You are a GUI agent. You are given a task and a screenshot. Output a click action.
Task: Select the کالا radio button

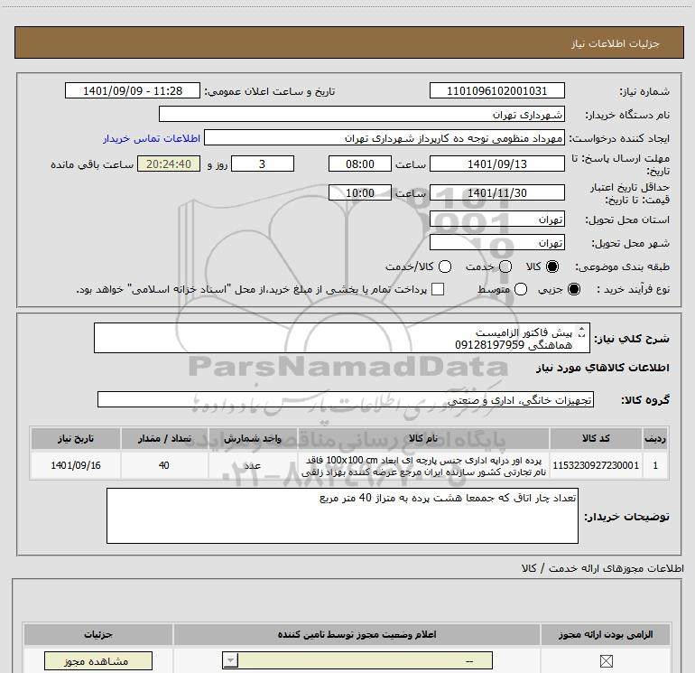(552, 266)
